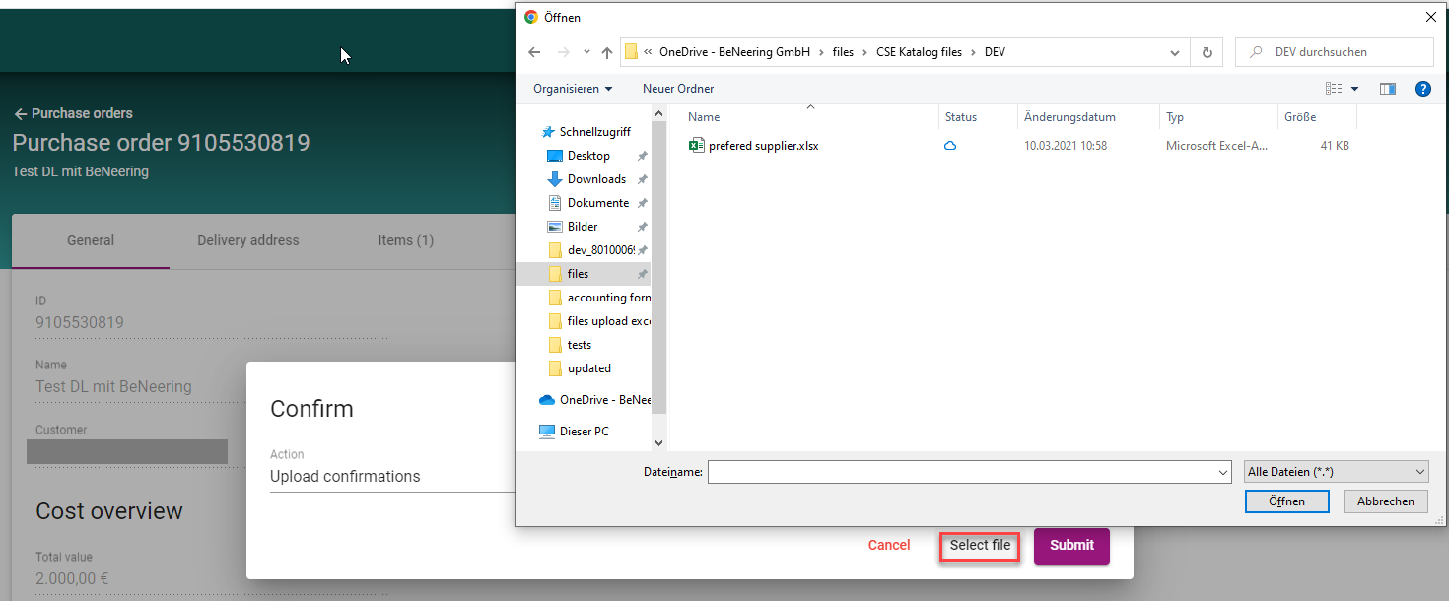Change view layout icon in dialog
The image size is (1449, 601).
pyautogui.click(x=1335, y=89)
